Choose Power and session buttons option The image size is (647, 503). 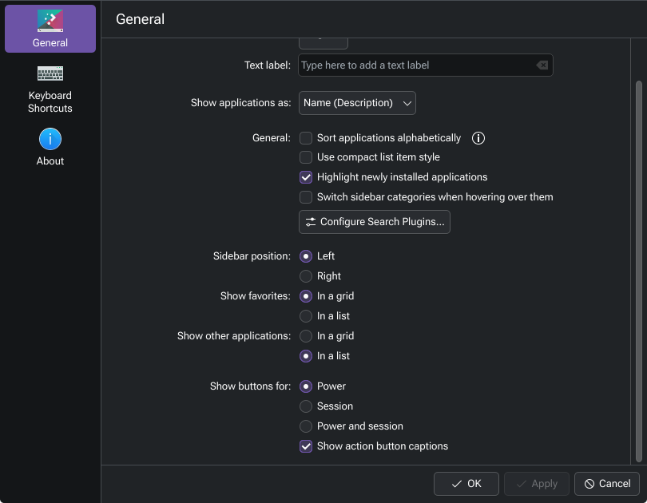(306, 426)
